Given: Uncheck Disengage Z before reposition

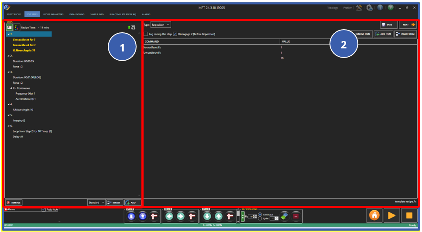Looking at the screenshot, I should tap(175, 34).
